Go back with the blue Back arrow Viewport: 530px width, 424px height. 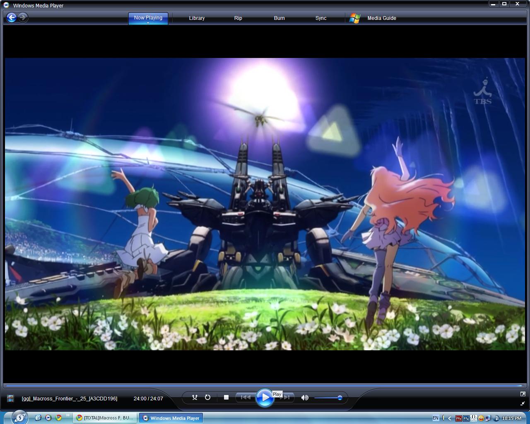point(12,17)
